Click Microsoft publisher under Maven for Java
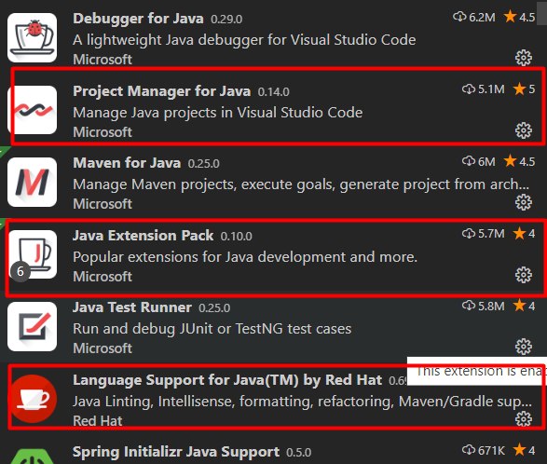Viewport: 547px width, 464px height. (103, 204)
